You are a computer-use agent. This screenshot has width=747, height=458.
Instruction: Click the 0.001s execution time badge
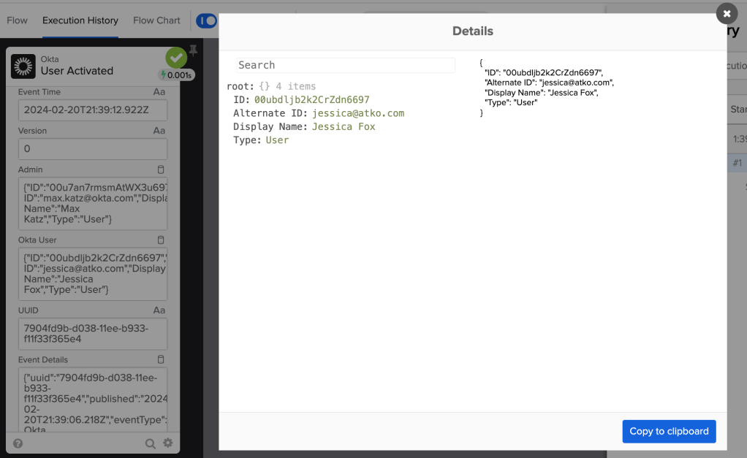click(176, 75)
